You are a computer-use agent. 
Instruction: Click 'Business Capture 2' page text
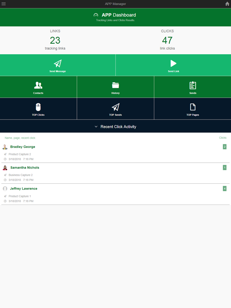point(20,175)
